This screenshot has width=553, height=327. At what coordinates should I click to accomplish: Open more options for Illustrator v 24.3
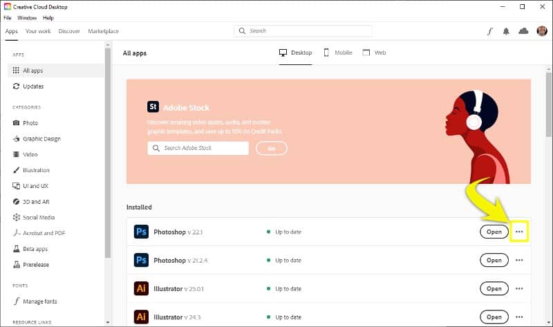coord(519,317)
